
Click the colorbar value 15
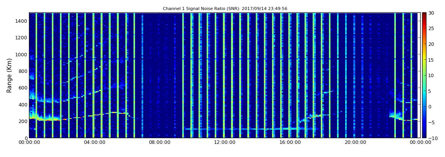431,60
